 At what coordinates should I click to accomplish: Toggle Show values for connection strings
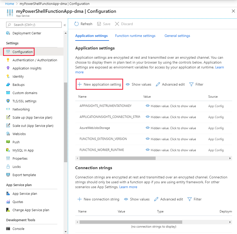point(137,199)
